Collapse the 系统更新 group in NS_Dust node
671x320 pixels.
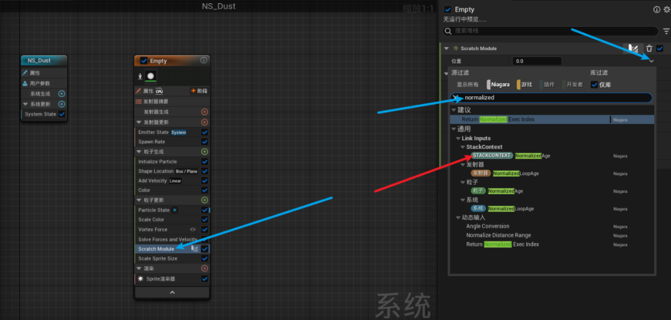tap(25, 104)
